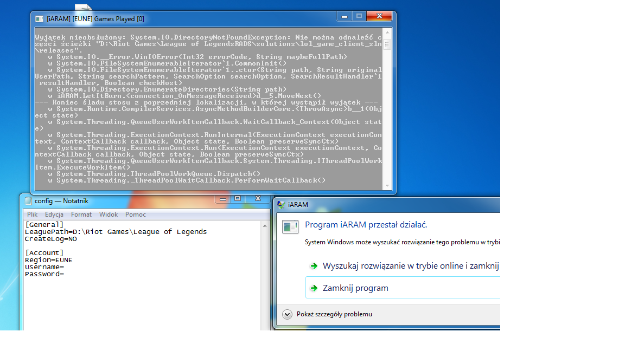The width and height of the screenshot is (625, 351).
Task: Click Notepad scrollbar up arrow
Action: [265, 226]
